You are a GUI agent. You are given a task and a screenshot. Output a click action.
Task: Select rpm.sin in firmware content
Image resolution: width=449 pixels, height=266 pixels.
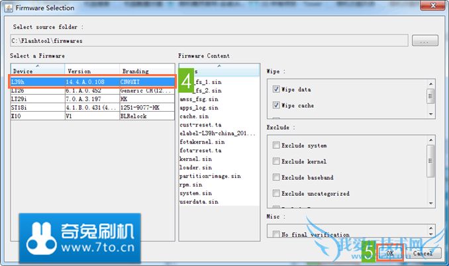tap(191, 185)
